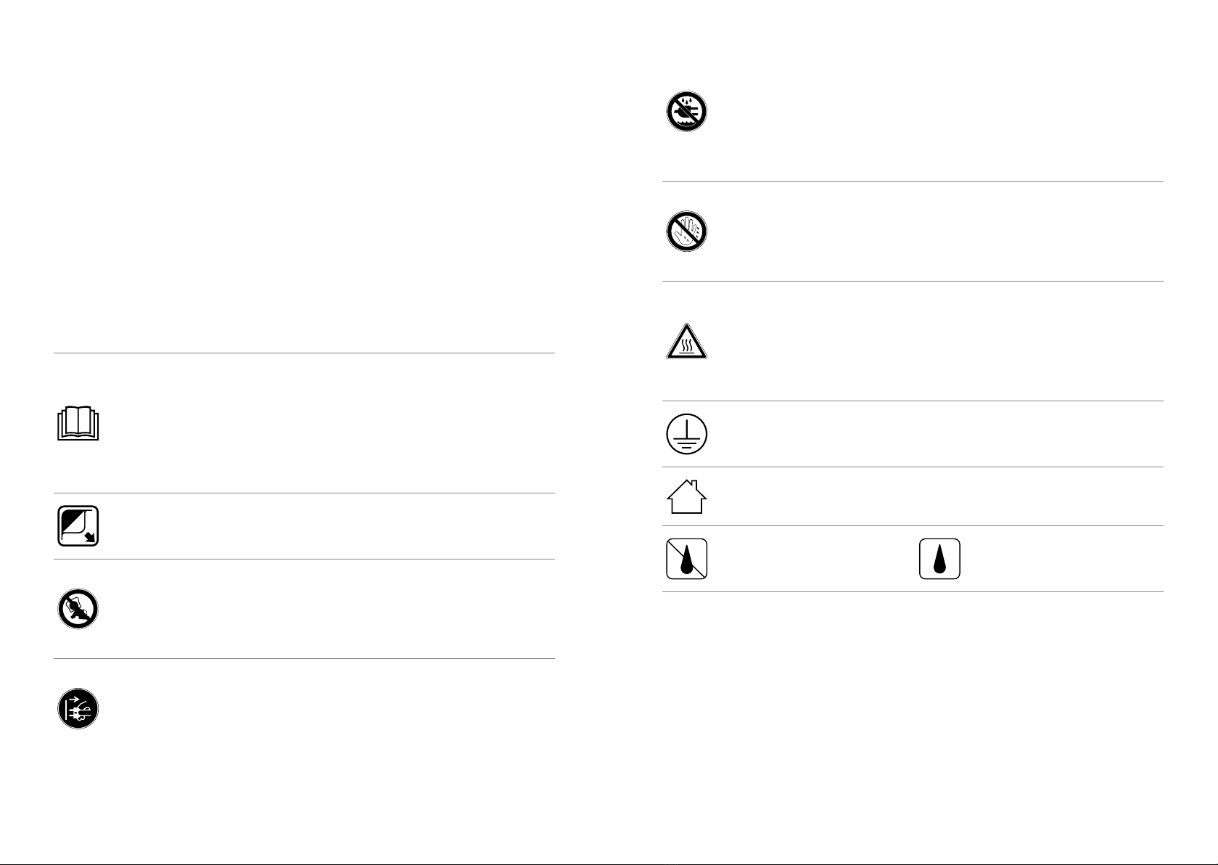The height and width of the screenshot is (865, 1218).
Task: Click the divider between children and unplug icons
Action: click(305, 659)
